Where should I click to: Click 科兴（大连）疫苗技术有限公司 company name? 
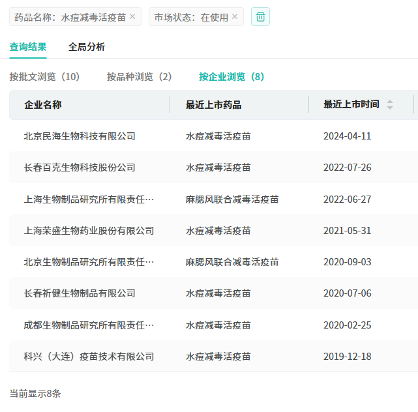coord(89,357)
